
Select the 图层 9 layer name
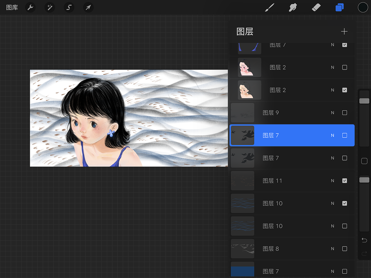coord(271,113)
